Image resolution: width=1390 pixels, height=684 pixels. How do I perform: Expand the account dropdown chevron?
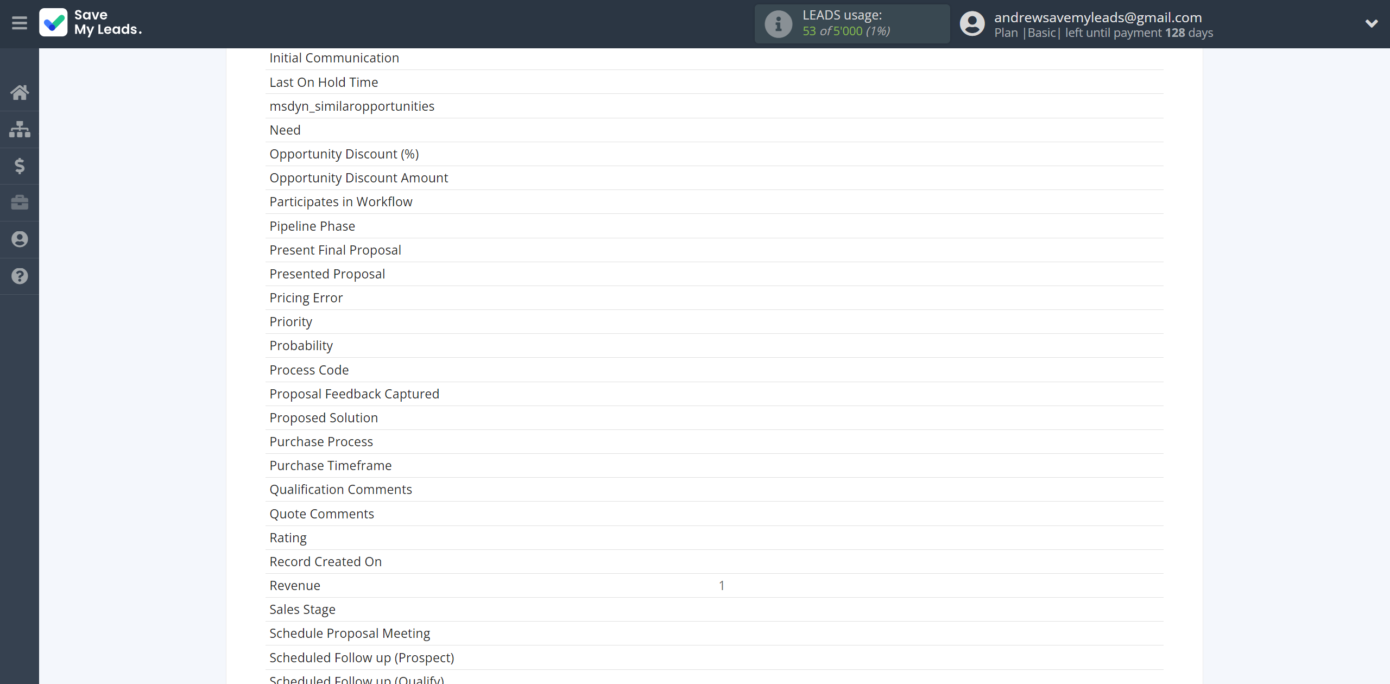[1372, 23]
